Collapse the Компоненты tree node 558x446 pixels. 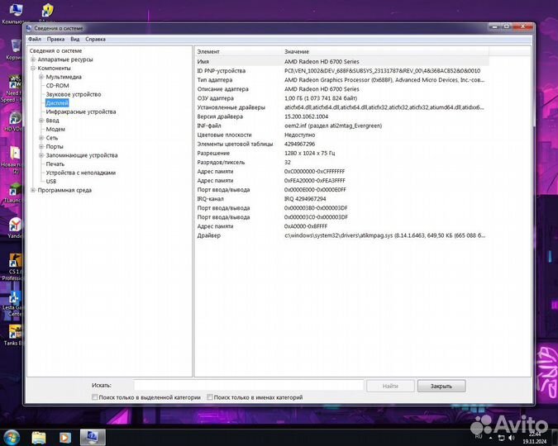click(x=33, y=68)
